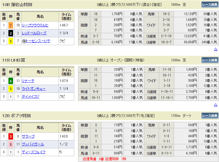Image resolution: width=219 pixels, height=162 pixels.
Task: Click white frame 1 badge in 11R
Action: (x=11, y=97)
